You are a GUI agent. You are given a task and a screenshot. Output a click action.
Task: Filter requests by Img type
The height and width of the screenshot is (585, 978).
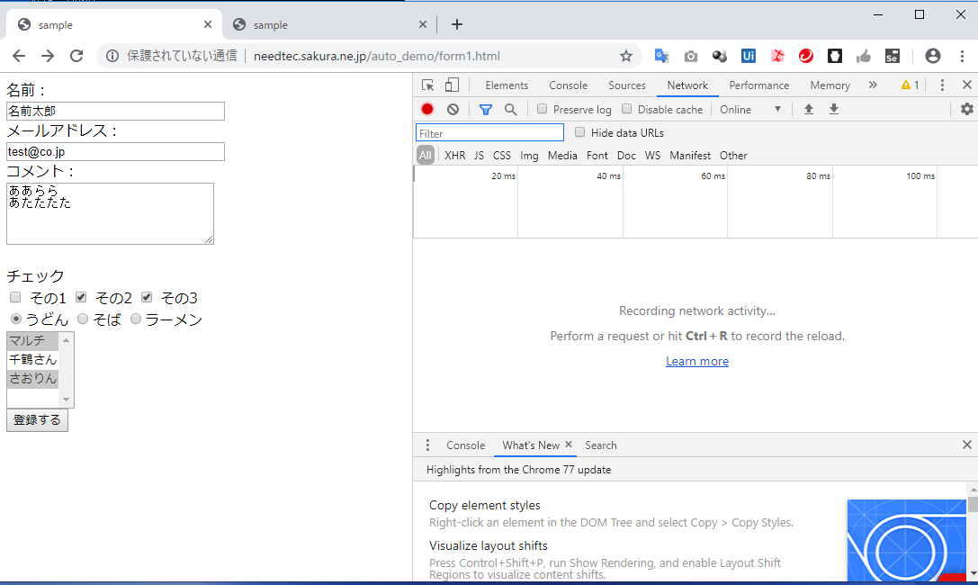[529, 156]
